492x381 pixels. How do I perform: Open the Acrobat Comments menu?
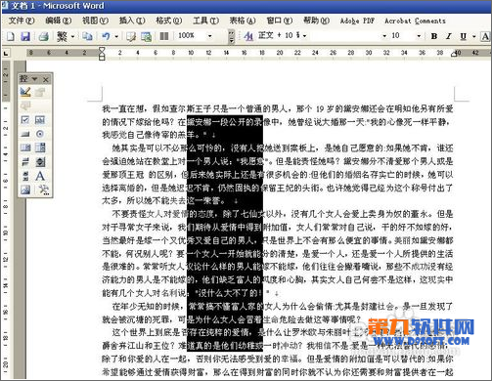pyautogui.click(x=415, y=21)
